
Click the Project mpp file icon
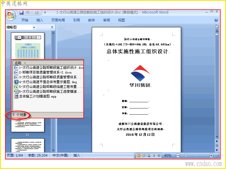[16, 96]
